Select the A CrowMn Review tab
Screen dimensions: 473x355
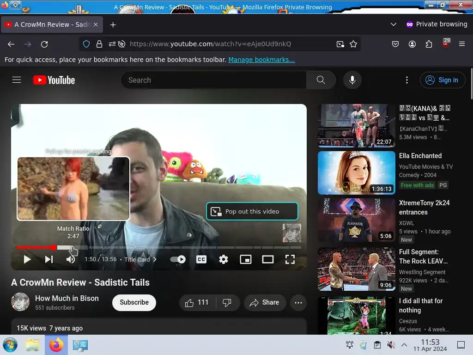point(52,24)
